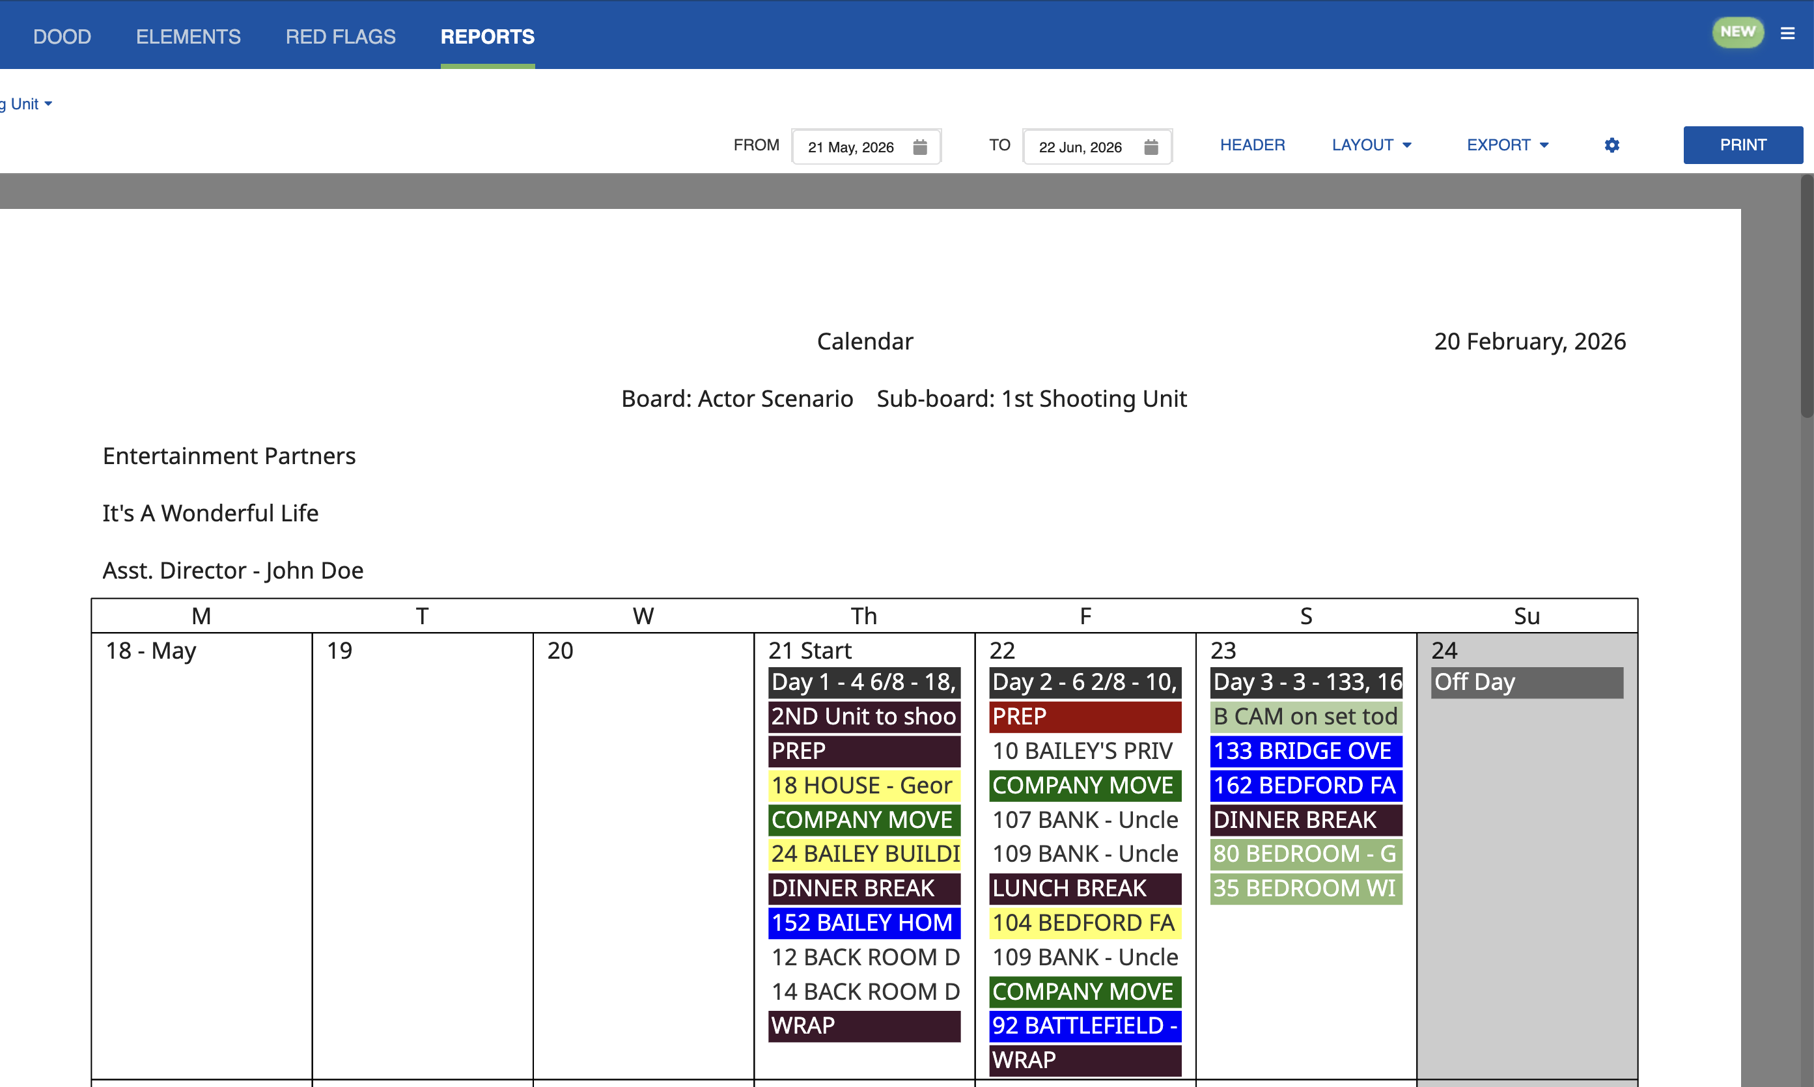
Task: Open the RED FLAGS tab
Action: (x=341, y=36)
